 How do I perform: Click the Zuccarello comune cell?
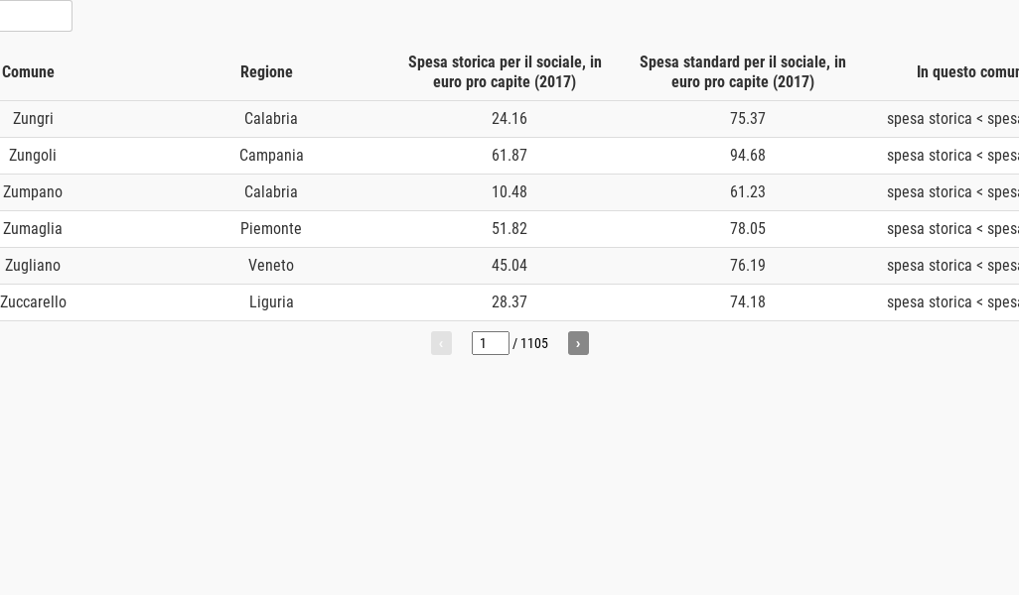click(34, 302)
